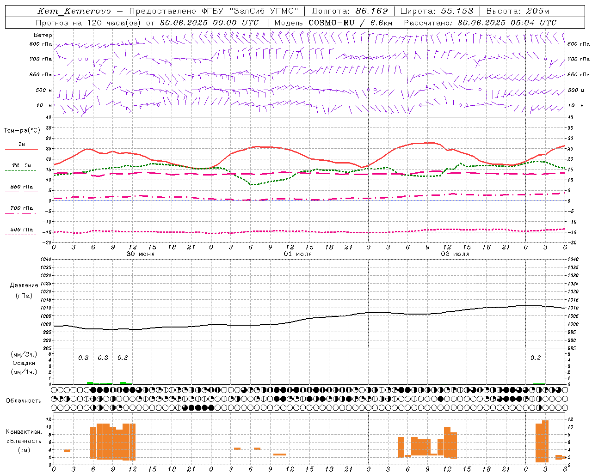The height and width of the screenshot is (473, 592).
Task: Click the 'Осадки' precipitation label
Action: 24,363
